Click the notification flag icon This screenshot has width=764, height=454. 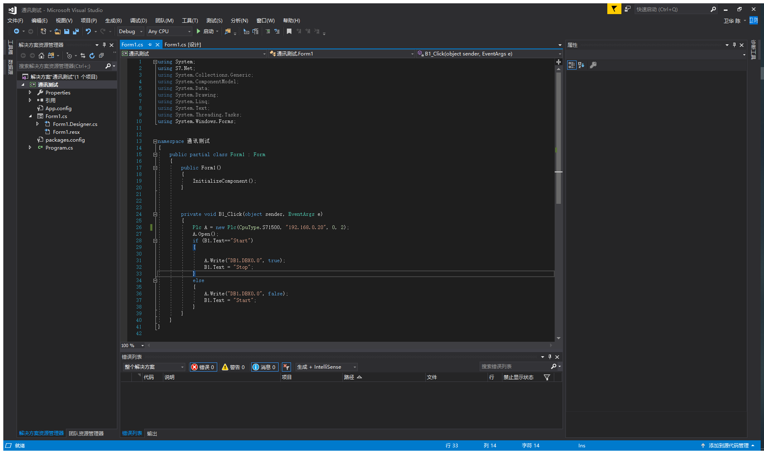(x=614, y=9)
